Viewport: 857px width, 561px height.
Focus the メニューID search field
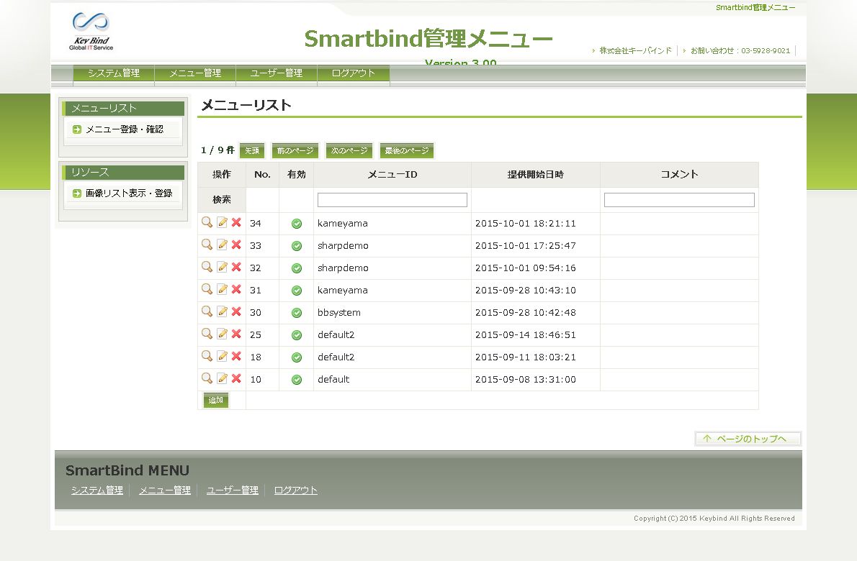tap(392, 200)
